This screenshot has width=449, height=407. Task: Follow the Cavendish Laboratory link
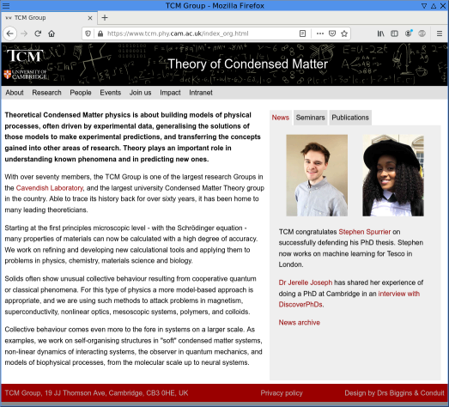[50, 188]
